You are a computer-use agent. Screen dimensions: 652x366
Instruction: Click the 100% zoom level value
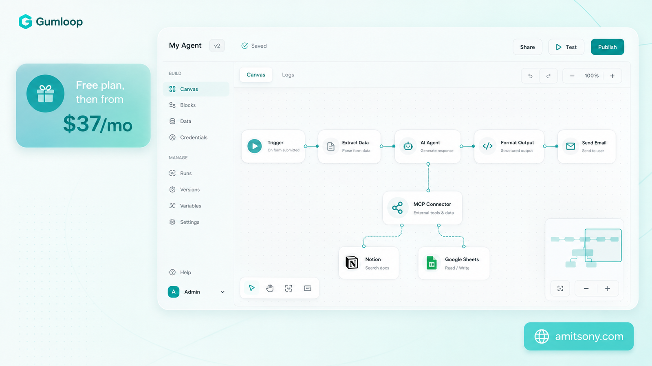(x=592, y=76)
